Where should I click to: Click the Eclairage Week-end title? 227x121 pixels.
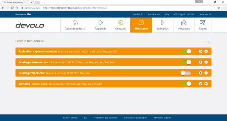(x=31, y=73)
